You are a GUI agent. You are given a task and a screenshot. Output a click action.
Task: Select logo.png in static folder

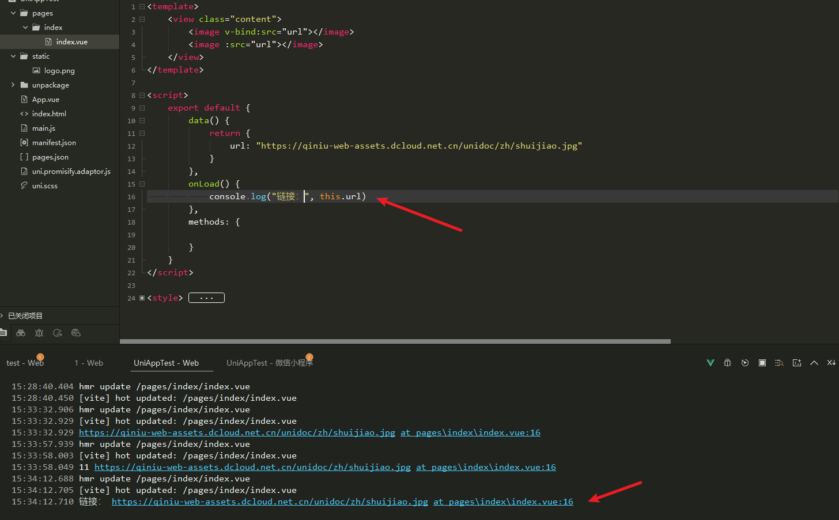coord(59,70)
